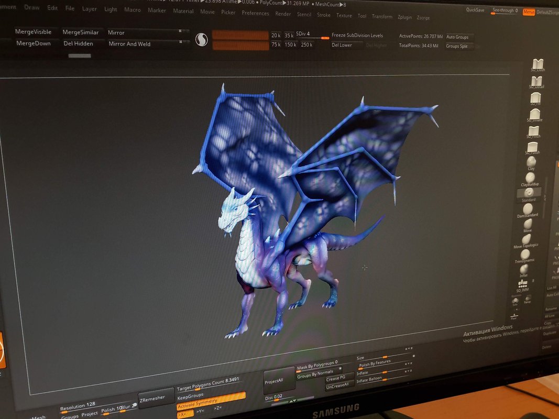Toggle Y axis symmetry
This screenshot has height=419, width=559.
click(x=200, y=411)
